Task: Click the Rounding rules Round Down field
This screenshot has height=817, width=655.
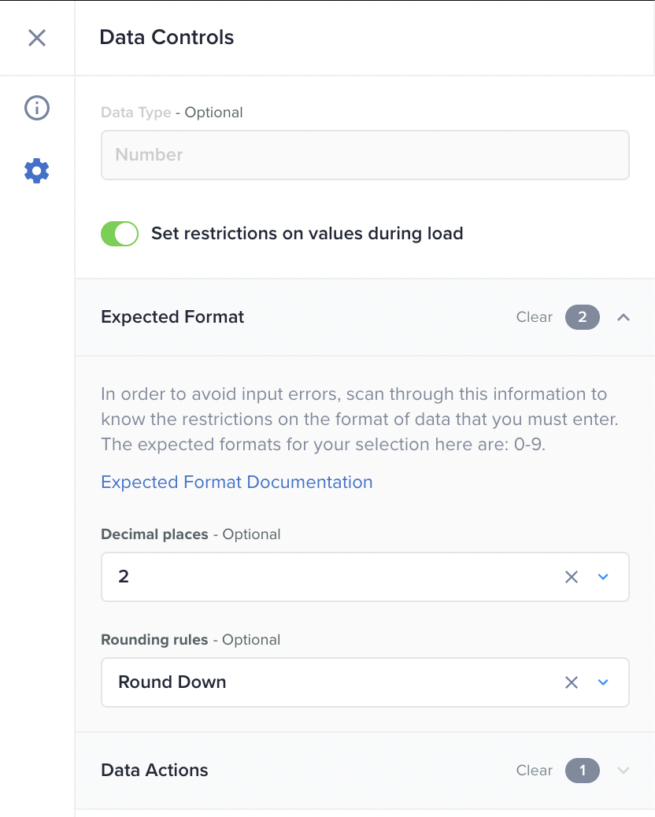Action: [331, 682]
